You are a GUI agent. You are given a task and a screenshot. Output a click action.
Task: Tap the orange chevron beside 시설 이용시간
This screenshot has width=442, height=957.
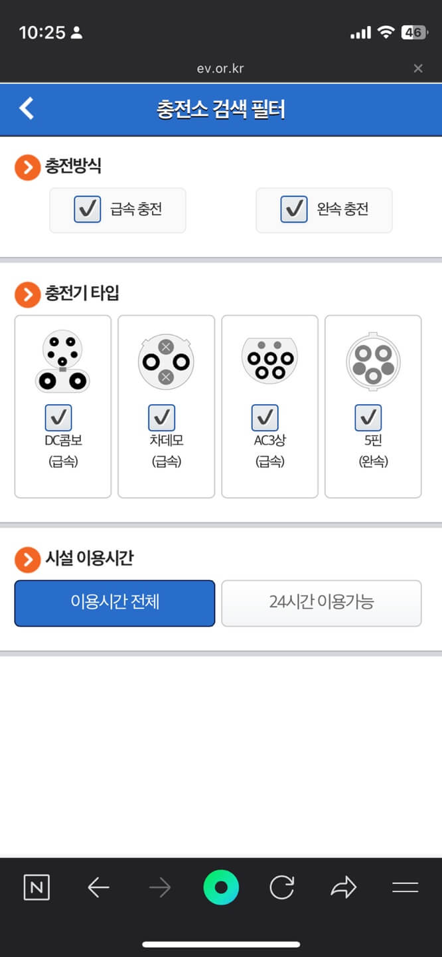[27, 560]
